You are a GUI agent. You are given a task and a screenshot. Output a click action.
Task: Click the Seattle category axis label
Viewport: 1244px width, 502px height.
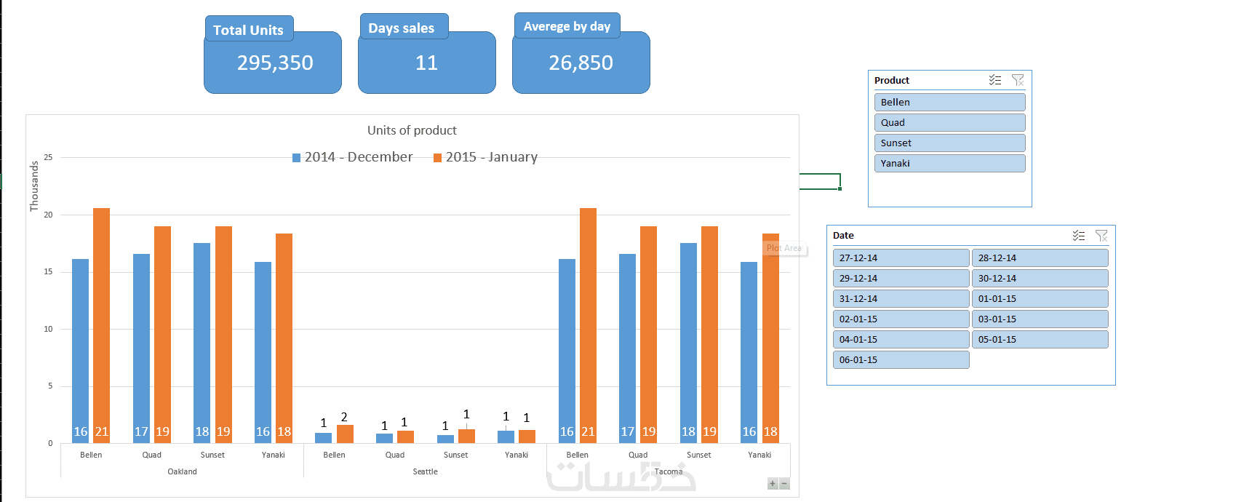coord(426,472)
